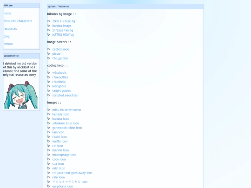Screen dimensions: 251x188
Task: Open r/neocities link
Action: pos(60,77)
